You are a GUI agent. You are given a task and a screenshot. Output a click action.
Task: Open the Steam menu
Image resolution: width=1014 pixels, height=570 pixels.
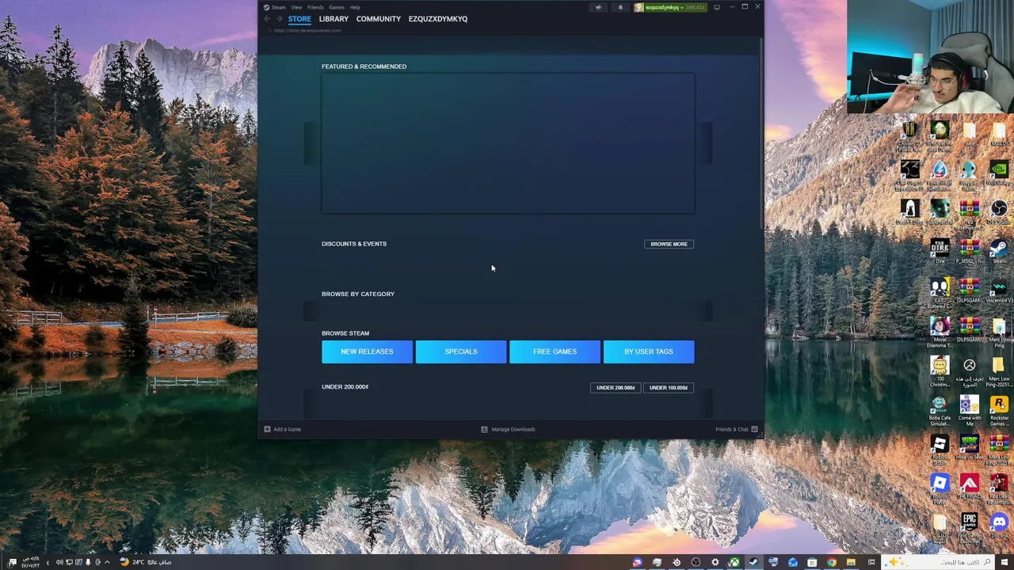tap(278, 7)
